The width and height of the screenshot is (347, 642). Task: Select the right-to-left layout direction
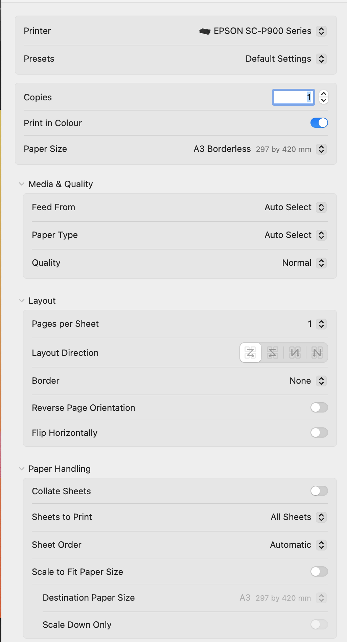click(x=272, y=353)
